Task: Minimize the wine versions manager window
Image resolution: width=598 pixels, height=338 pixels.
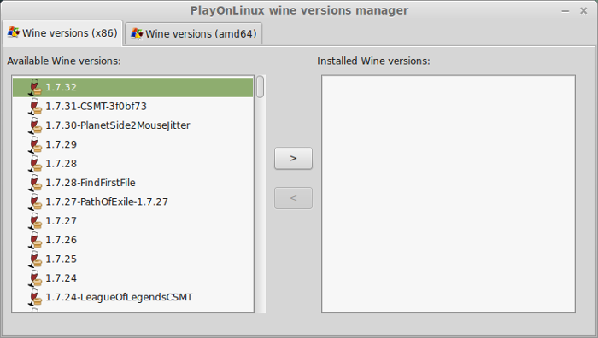Action: pos(566,11)
